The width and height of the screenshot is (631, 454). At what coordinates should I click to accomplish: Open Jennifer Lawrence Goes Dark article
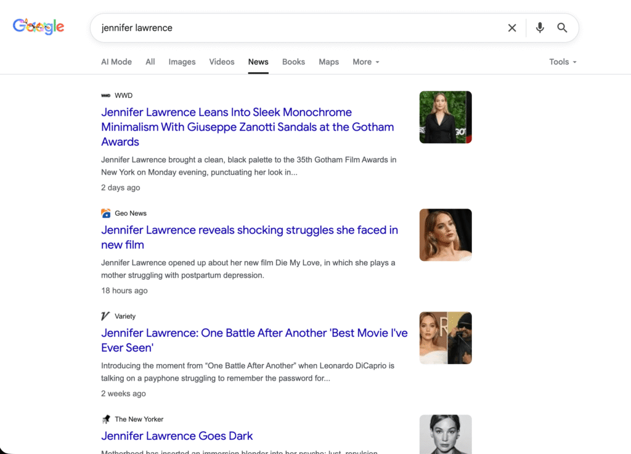point(177,436)
